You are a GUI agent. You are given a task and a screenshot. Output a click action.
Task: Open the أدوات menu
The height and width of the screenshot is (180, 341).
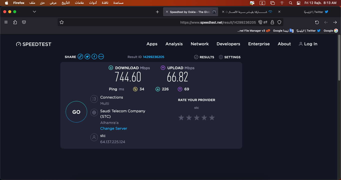tap(93, 3)
